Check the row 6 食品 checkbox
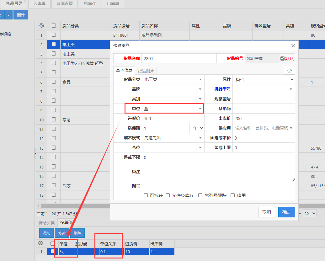The image size is (325, 261). pyautogui.click(x=54, y=82)
